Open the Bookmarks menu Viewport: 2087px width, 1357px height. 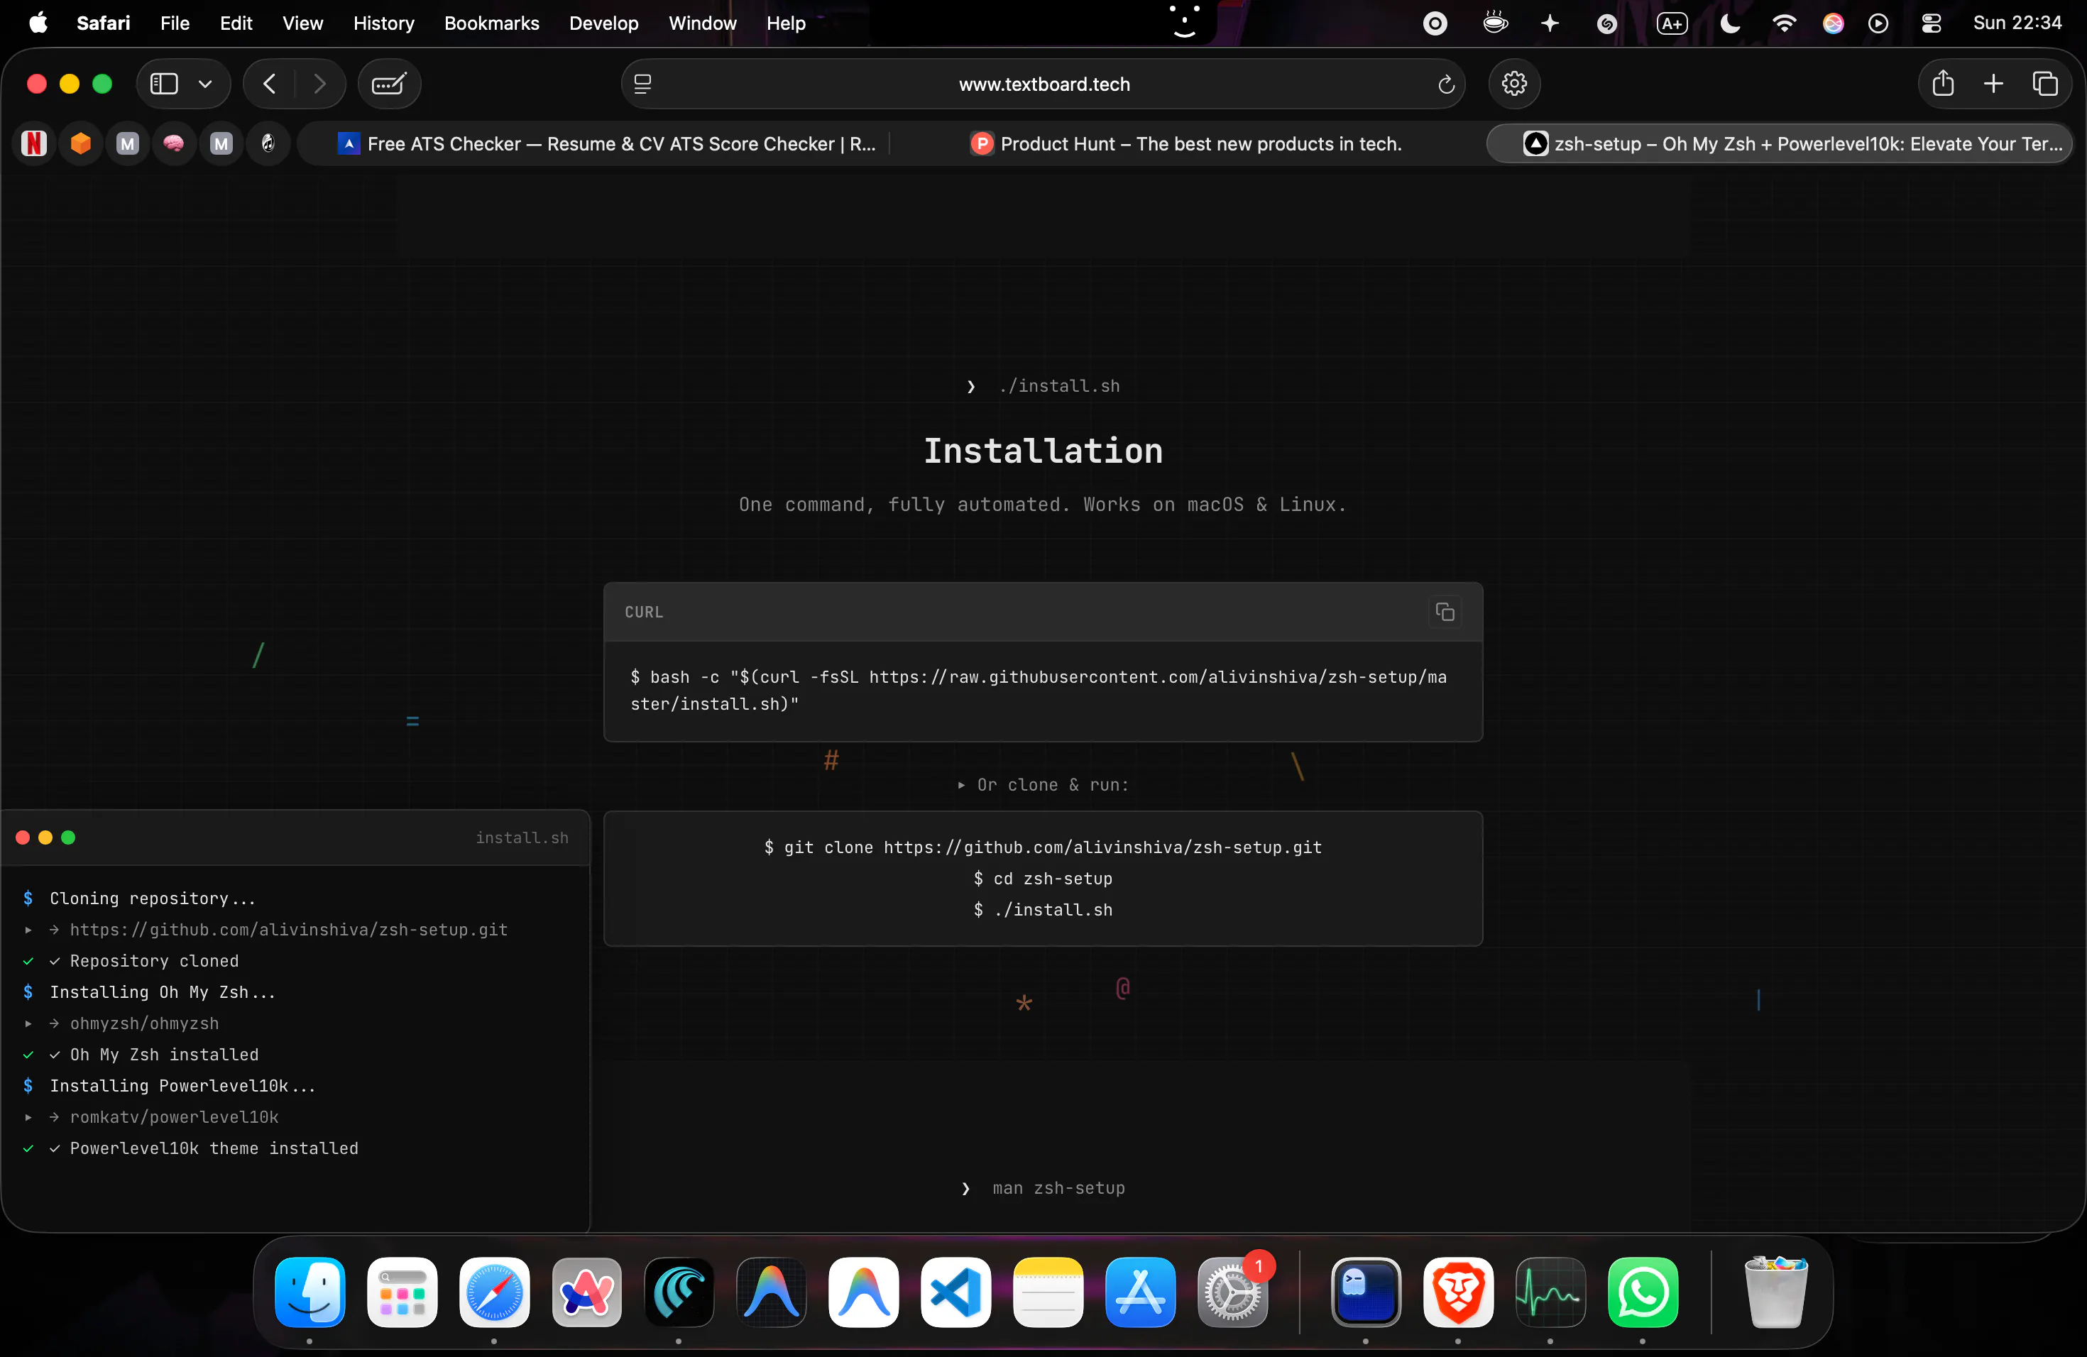tap(491, 23)
